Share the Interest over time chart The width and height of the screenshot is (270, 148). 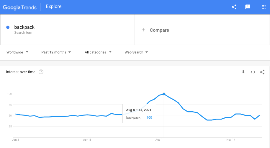262,72
